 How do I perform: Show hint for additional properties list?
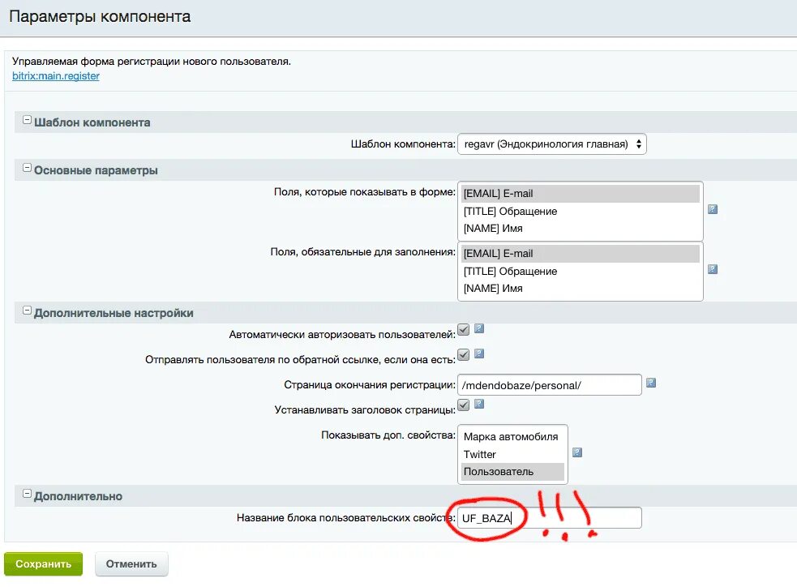(577, 453)
